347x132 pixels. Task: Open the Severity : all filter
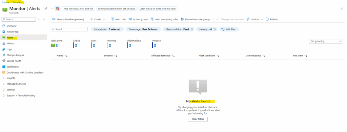[x=206, y=29]
